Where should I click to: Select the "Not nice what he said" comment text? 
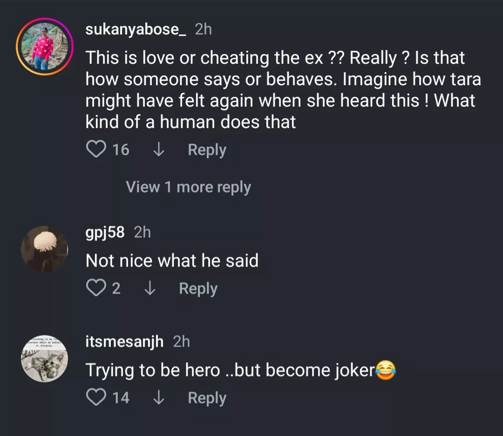coord(172,260)
